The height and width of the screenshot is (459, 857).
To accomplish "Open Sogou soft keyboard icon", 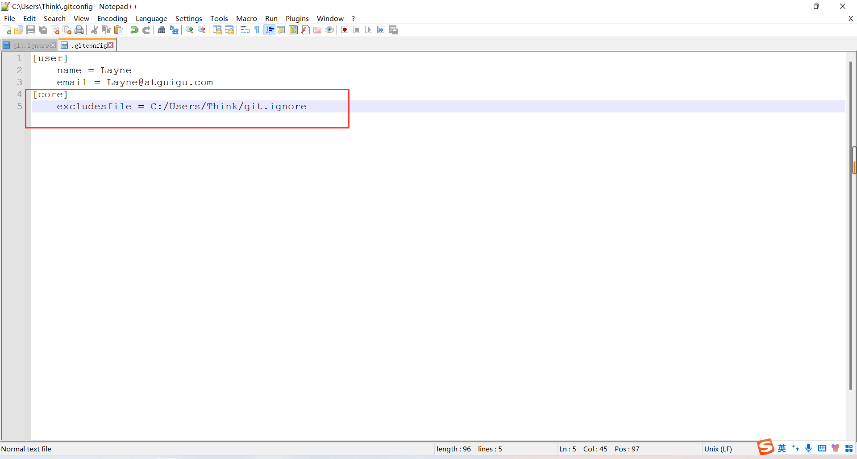I will pos(822,448).
